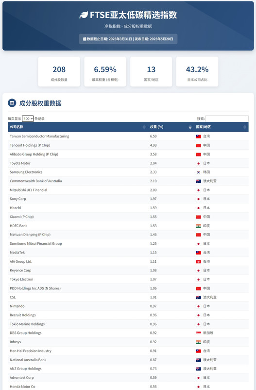Click the table icon beside 成分股权重数据 heading
The width and height of the screenshot is (256, 390).
coord(12,103)
